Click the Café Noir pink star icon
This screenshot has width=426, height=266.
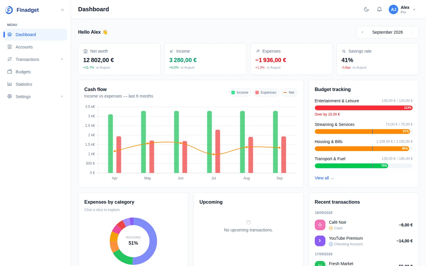(x=320, y=225)
